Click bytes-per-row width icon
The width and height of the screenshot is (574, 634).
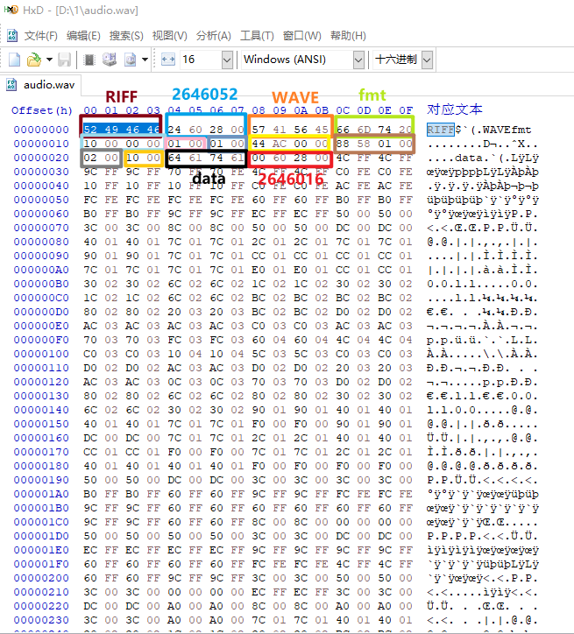pos(168,60)
